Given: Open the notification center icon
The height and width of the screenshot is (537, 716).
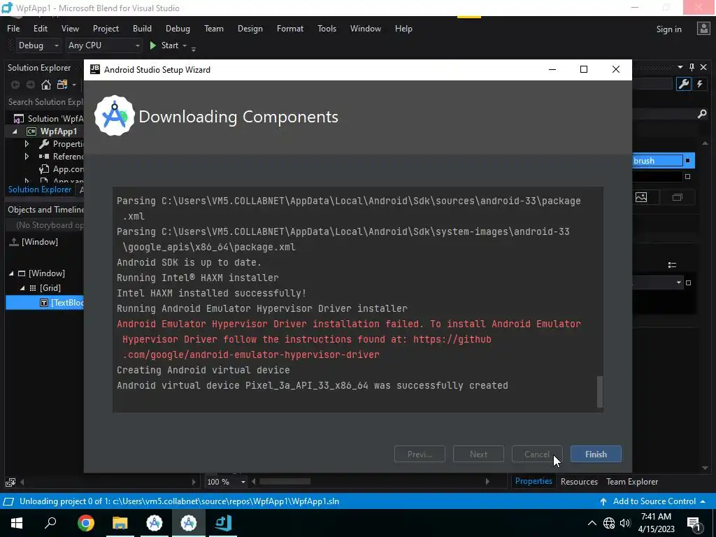Looking at the screenshot, I should point(694,523).
